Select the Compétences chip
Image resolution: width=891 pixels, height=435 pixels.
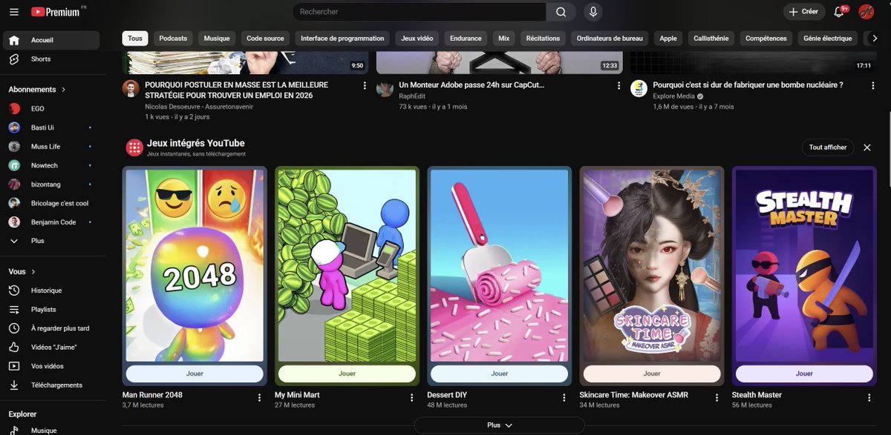[766, 39]
